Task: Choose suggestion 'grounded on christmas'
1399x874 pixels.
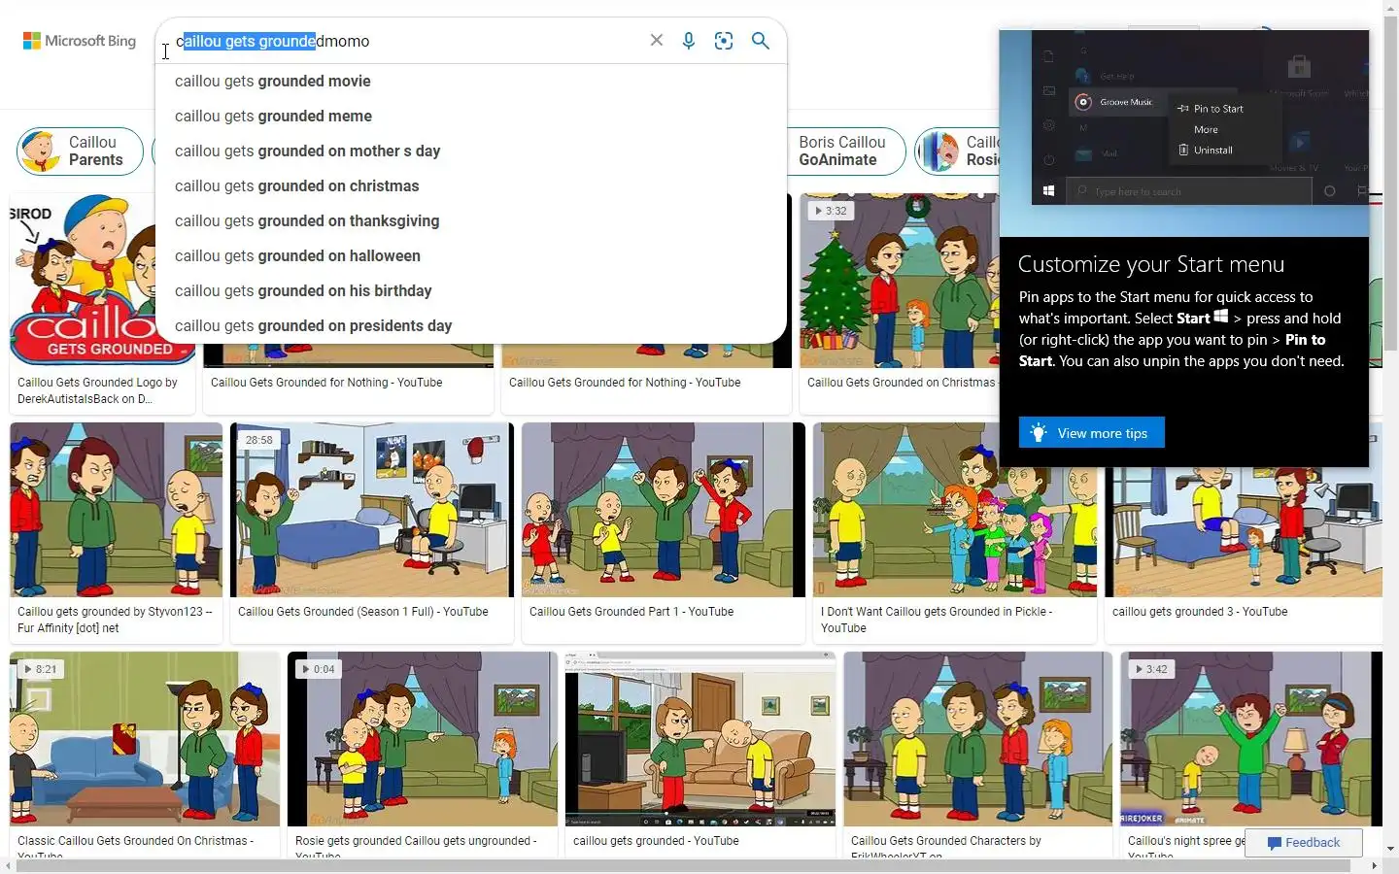Action: click(x=471, y=186)
